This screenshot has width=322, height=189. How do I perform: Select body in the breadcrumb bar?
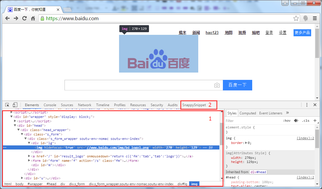[20, 184]
